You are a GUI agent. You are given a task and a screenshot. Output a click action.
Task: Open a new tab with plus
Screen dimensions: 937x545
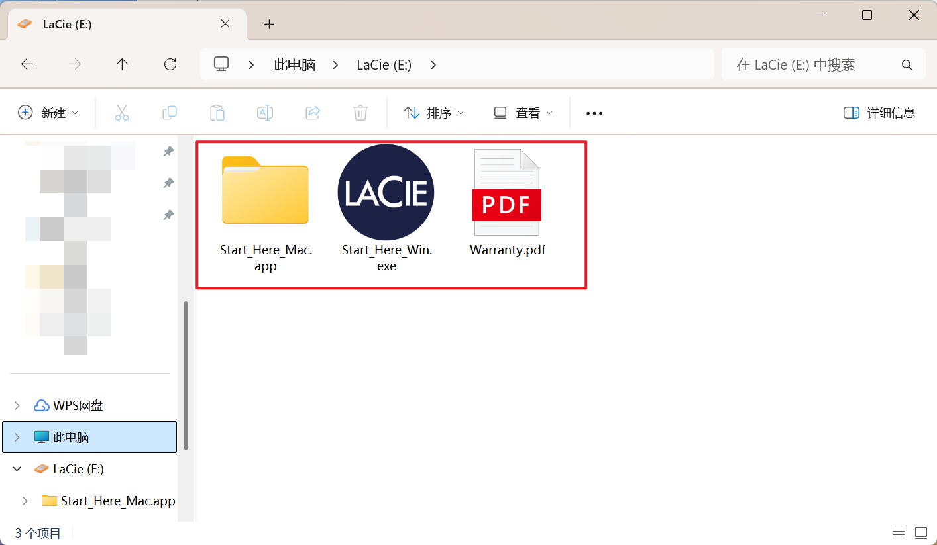click(x=269, y=25)
